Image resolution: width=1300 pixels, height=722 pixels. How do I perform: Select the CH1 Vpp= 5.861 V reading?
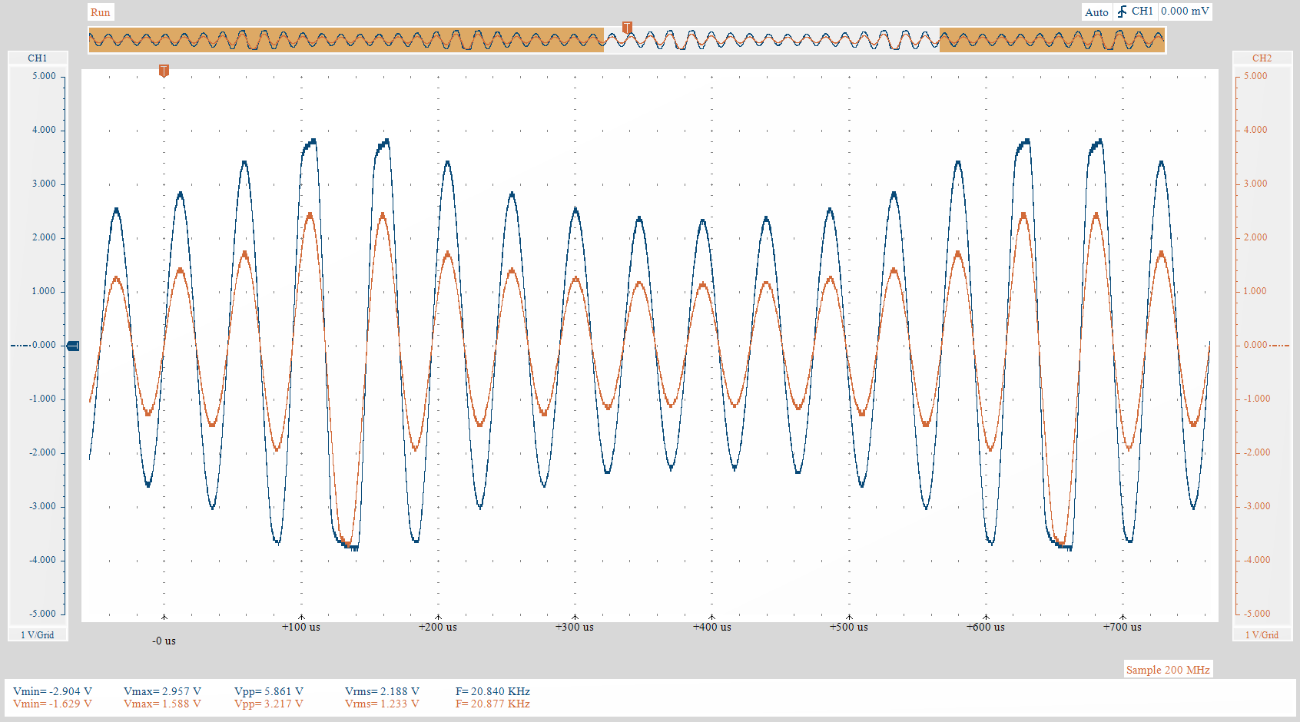tap(269, 691)
